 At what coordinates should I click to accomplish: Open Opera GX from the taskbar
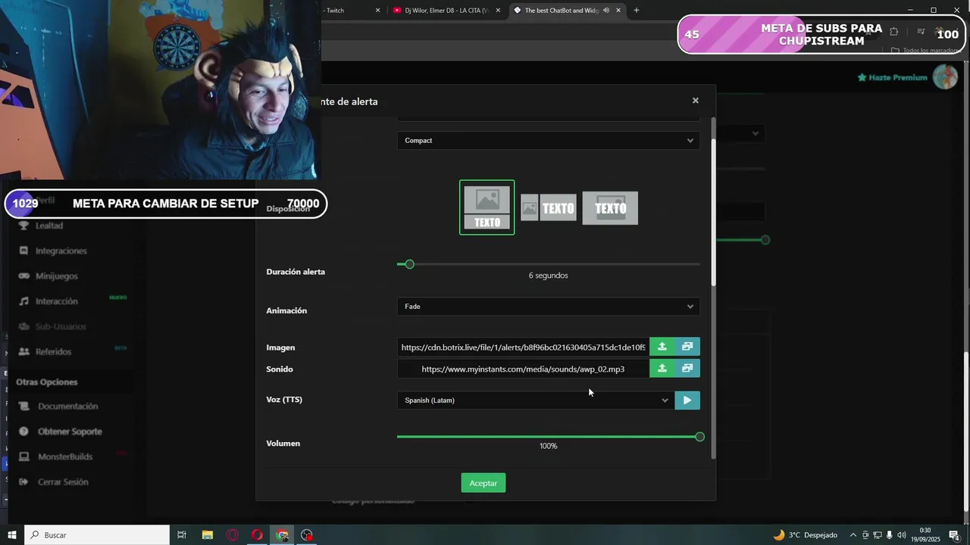232,535
